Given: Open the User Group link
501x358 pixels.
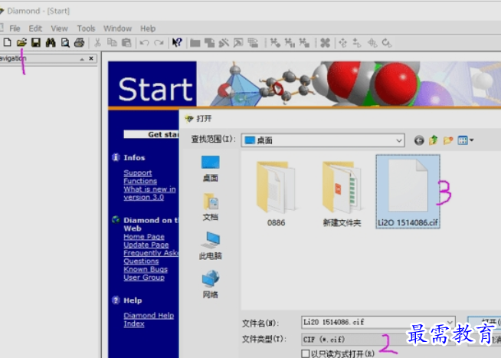Looking at the screenshot, I should (x=144, y=278).
